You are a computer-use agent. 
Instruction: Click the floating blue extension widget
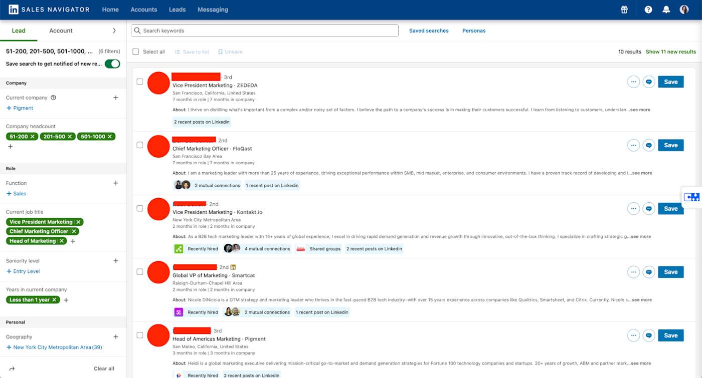pyautogui.click(x=692, y=197)
